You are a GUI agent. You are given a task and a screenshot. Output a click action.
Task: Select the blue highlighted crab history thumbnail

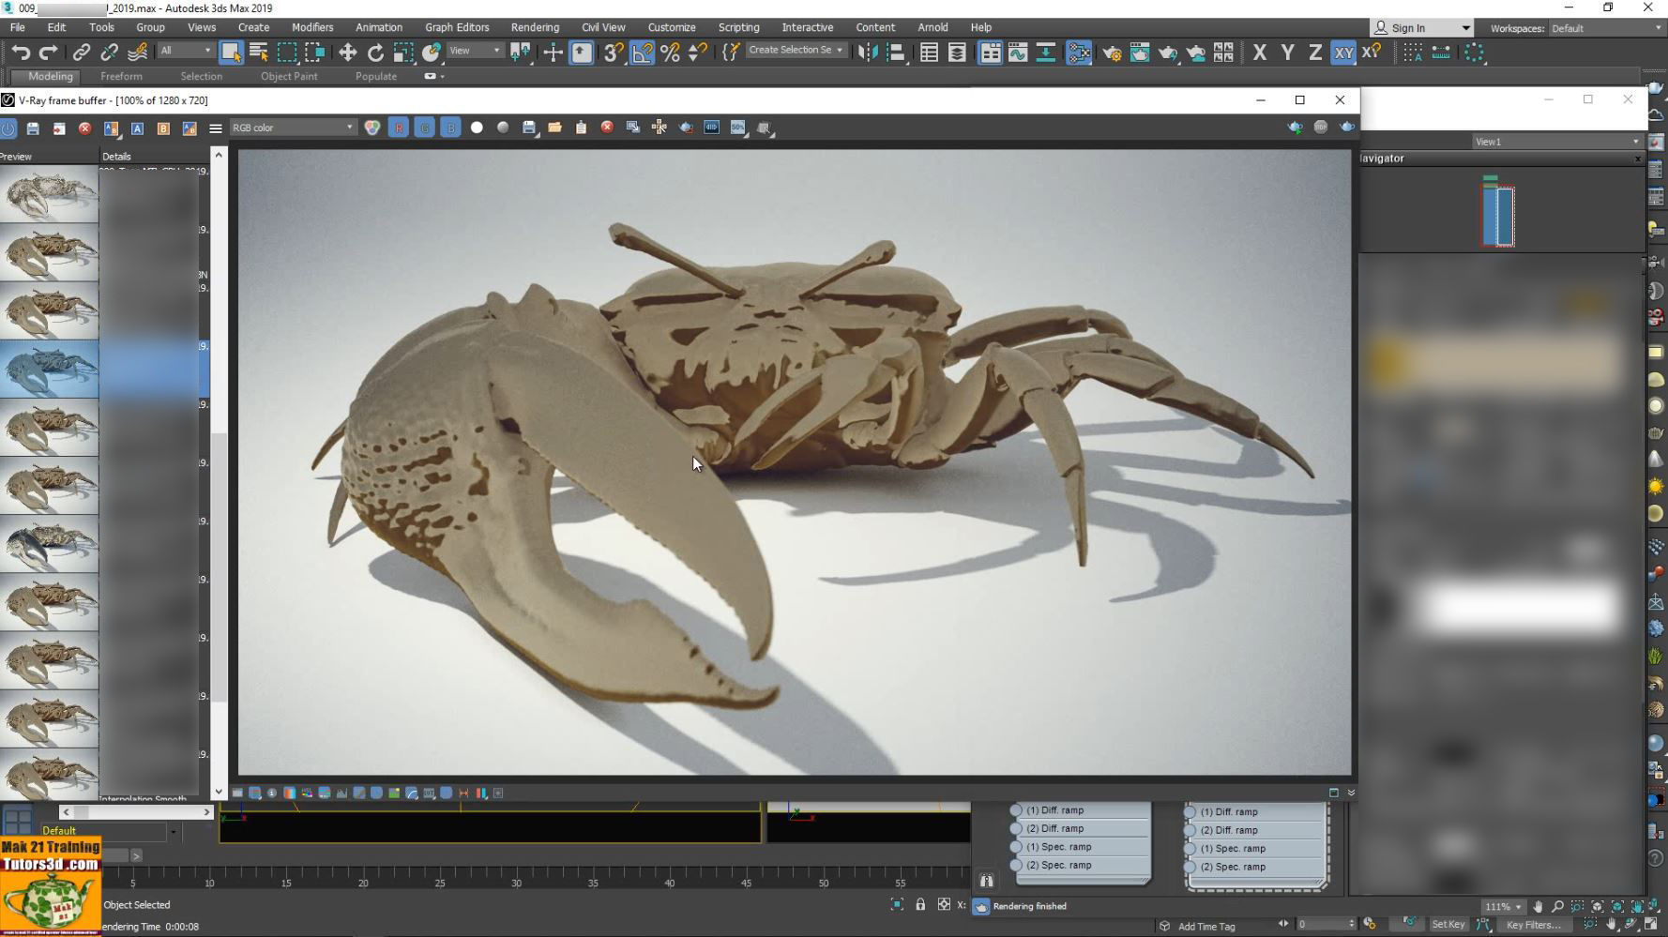tap(50, 369)
